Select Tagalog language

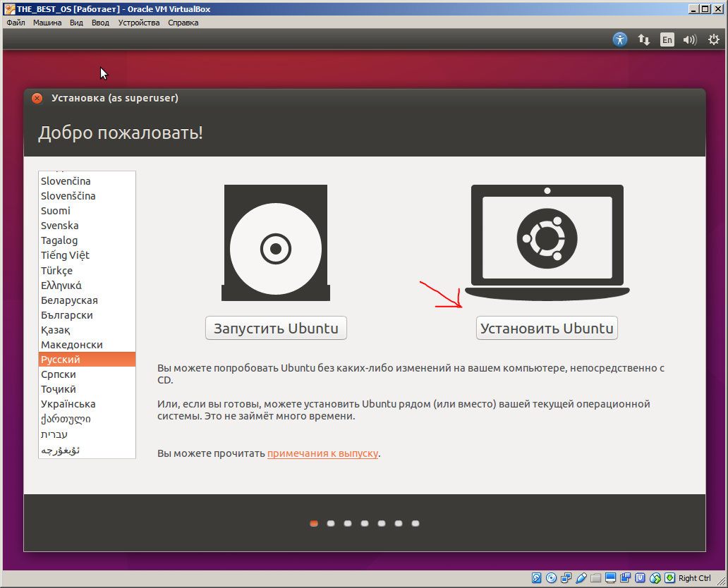point(87,240)
